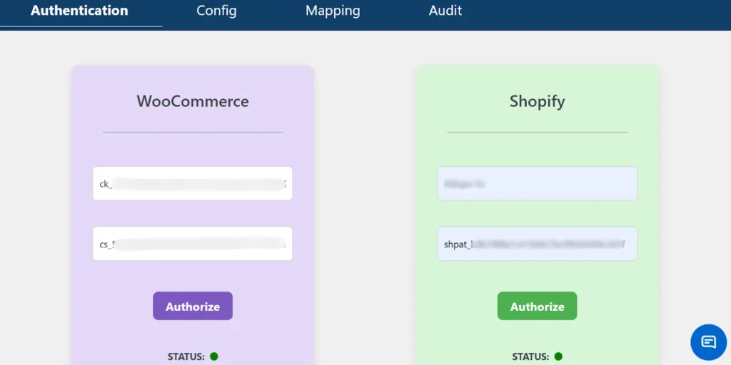Focus the WooCommerce consumer key field starting ck_
This screenshot has height=365, width=731.
click(x=193, y=183)
